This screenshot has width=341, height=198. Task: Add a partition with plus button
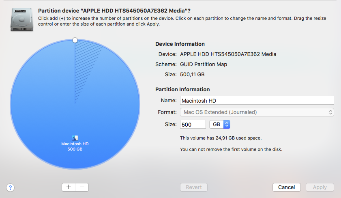pyautogui.click(x=69, y=187)
